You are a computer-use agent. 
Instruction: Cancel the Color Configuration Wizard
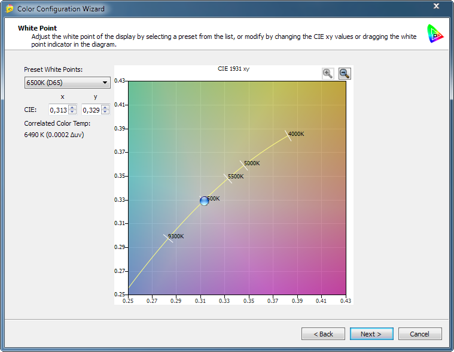(420, 334)
